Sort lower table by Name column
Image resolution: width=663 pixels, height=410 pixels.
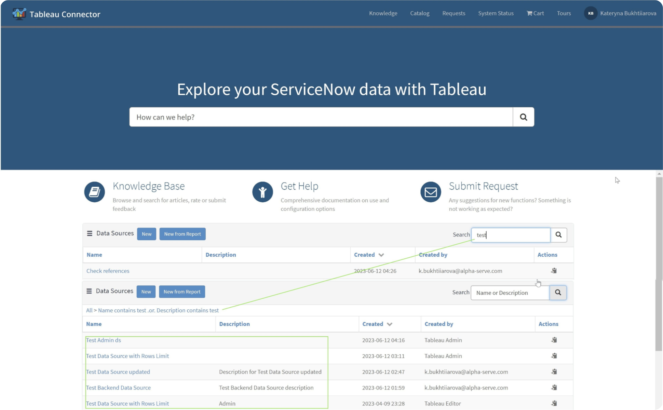click(x=94, y=324)
